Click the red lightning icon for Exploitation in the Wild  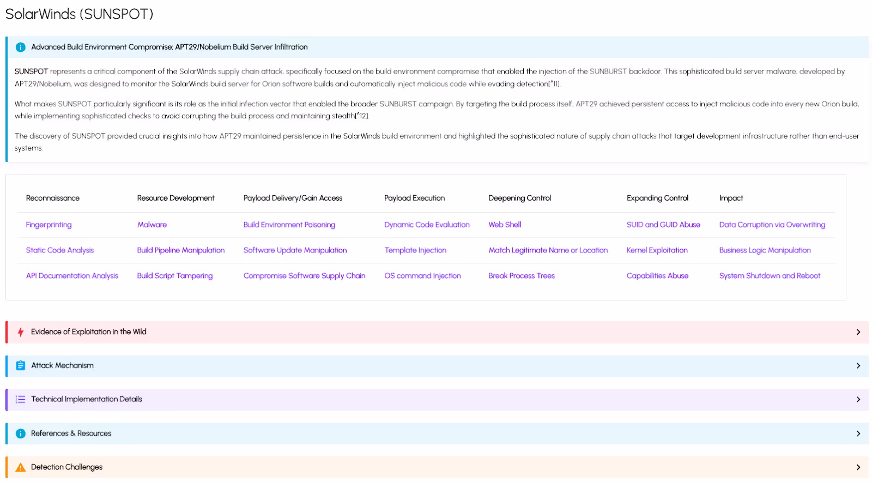21,332
